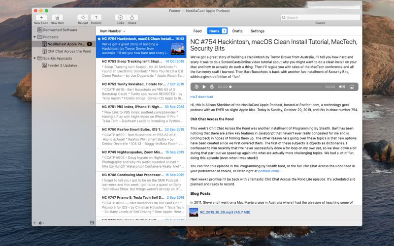Click the Publish toolbar icon

(x=96, y=17)
